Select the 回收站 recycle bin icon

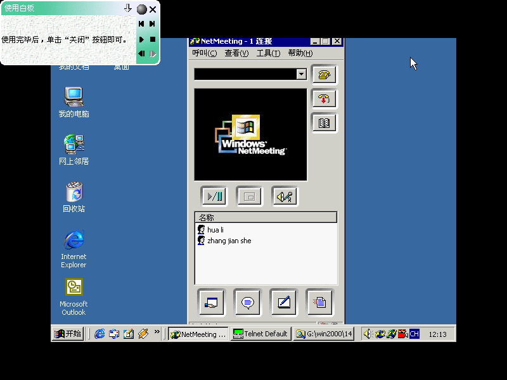[74, 197]
